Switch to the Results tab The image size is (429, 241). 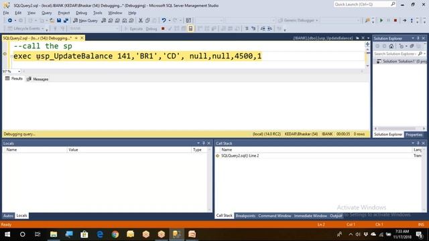pyautogui.click(x=14, y=79)
